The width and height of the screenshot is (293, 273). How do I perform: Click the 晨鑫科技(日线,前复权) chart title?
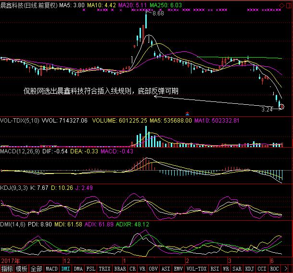29,5
